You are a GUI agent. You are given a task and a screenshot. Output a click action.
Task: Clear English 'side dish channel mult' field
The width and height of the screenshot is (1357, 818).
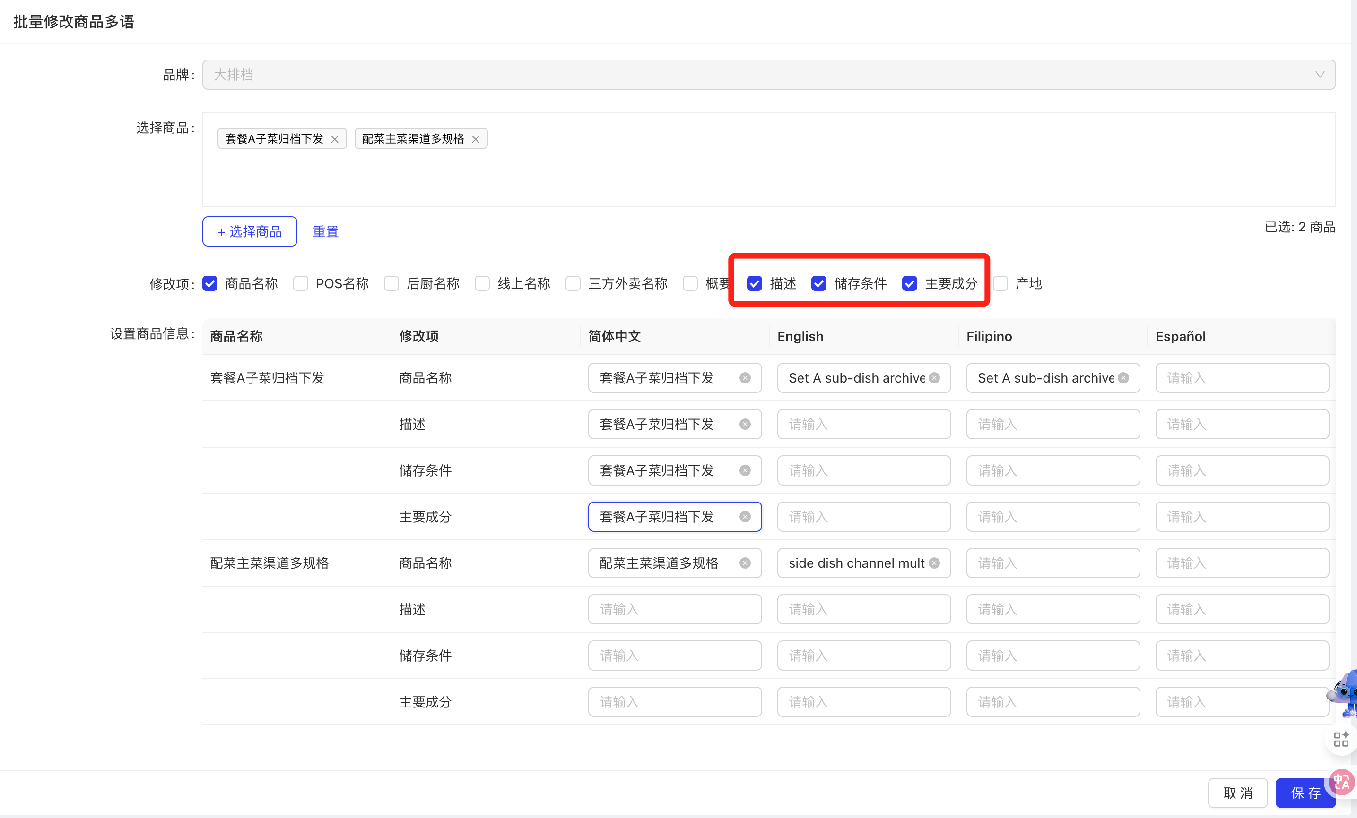coord(934,563)
